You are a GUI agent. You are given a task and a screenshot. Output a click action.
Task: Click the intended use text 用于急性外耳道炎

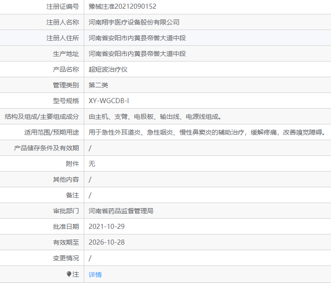(115, 132)
